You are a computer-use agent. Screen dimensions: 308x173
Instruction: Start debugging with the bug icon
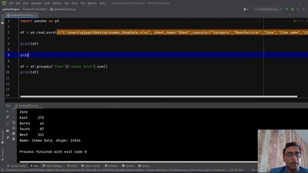[293, 9]
